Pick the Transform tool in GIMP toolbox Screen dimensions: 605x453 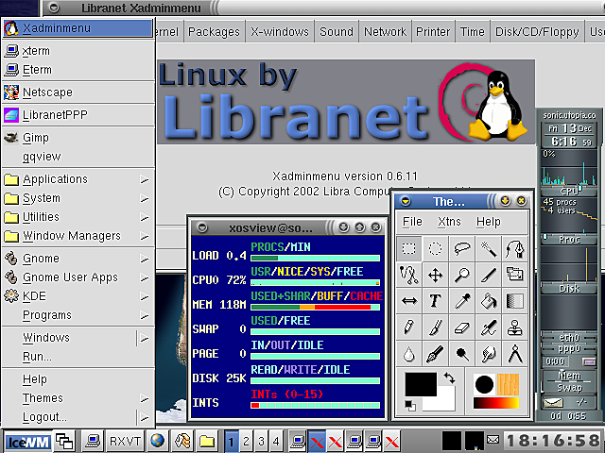tap(514, 275)
